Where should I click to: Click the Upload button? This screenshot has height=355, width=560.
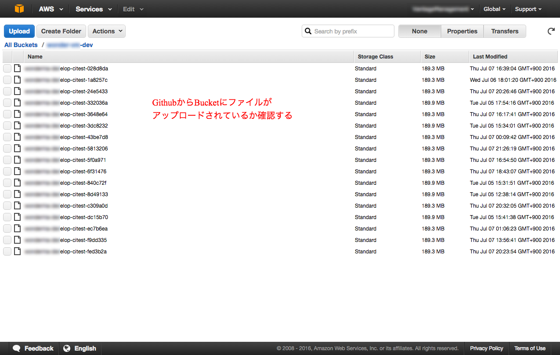point(19,31)
